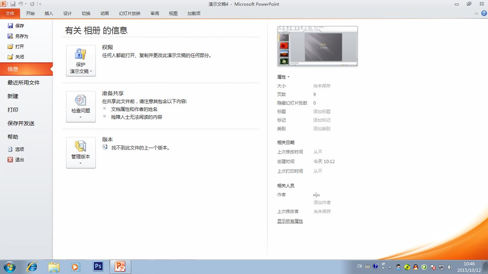Show hidden tray icons with the up arrow

pyautogui.click(x=390, y=267)
